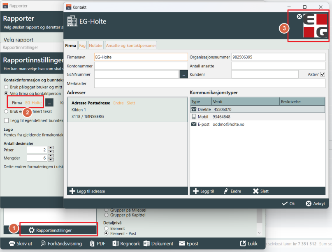
Task: Remove the logo with the small X icon
Action: coord(299,16)
